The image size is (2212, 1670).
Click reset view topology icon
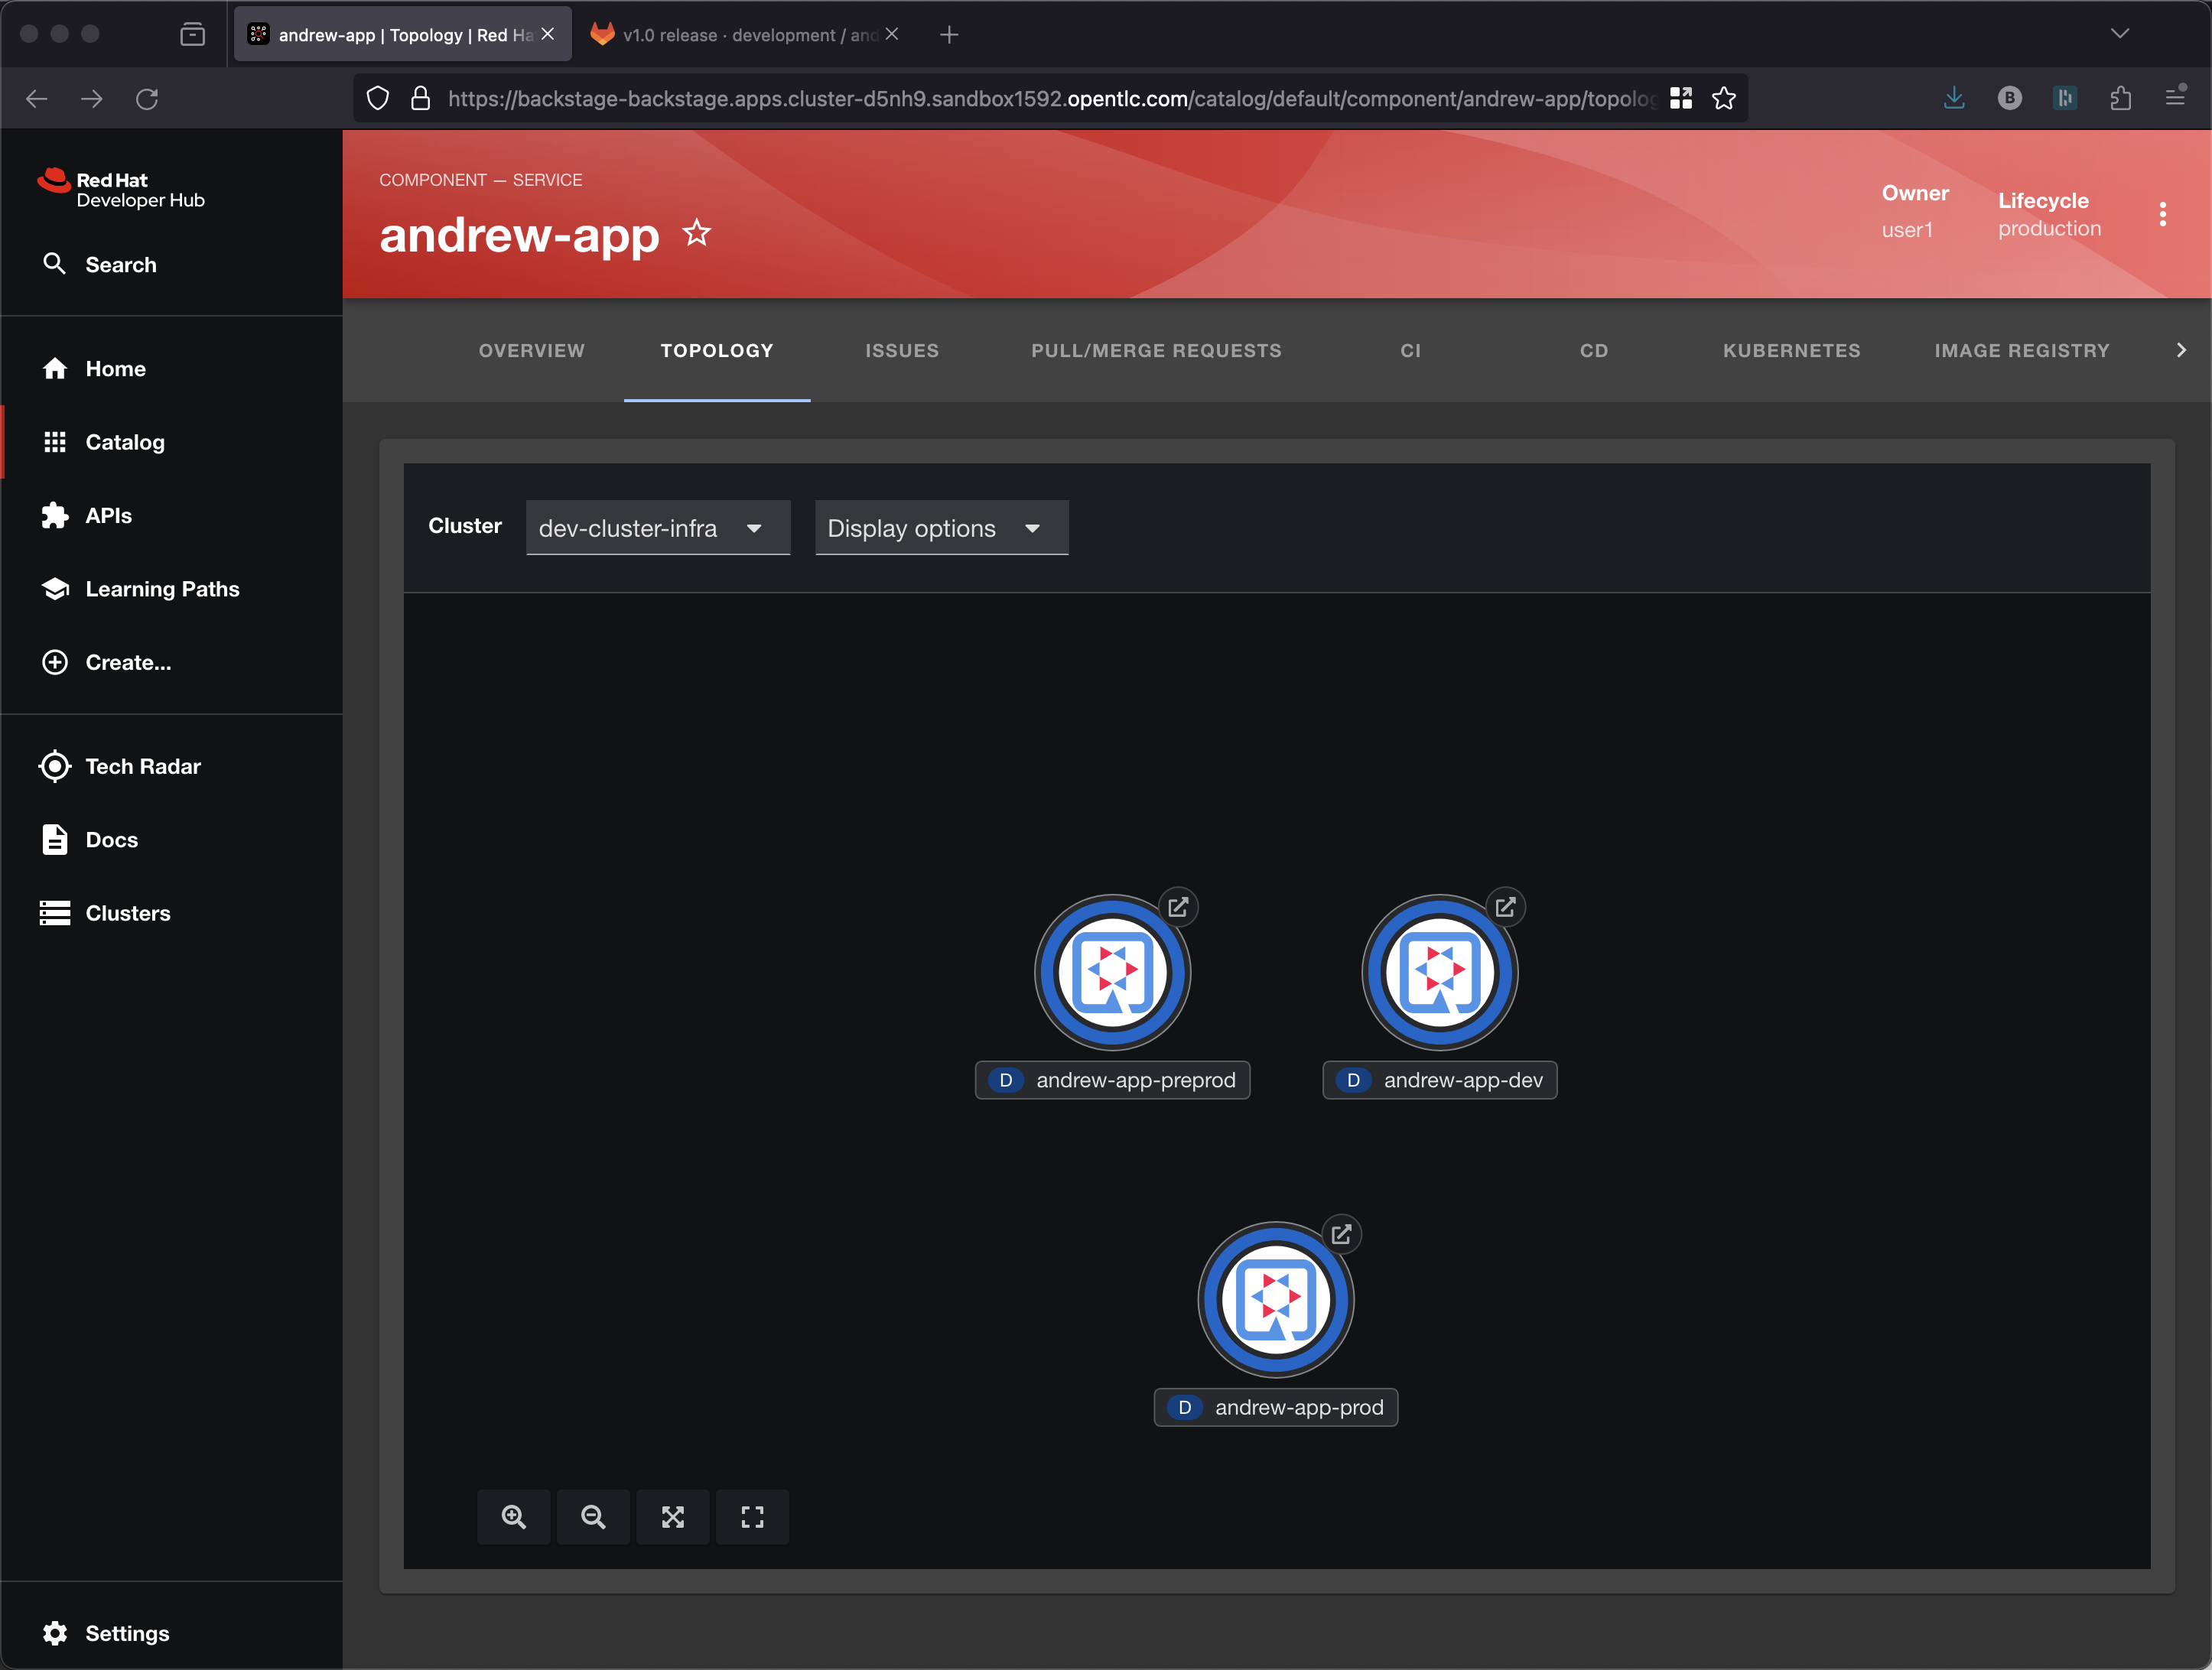pos(752,1516)
